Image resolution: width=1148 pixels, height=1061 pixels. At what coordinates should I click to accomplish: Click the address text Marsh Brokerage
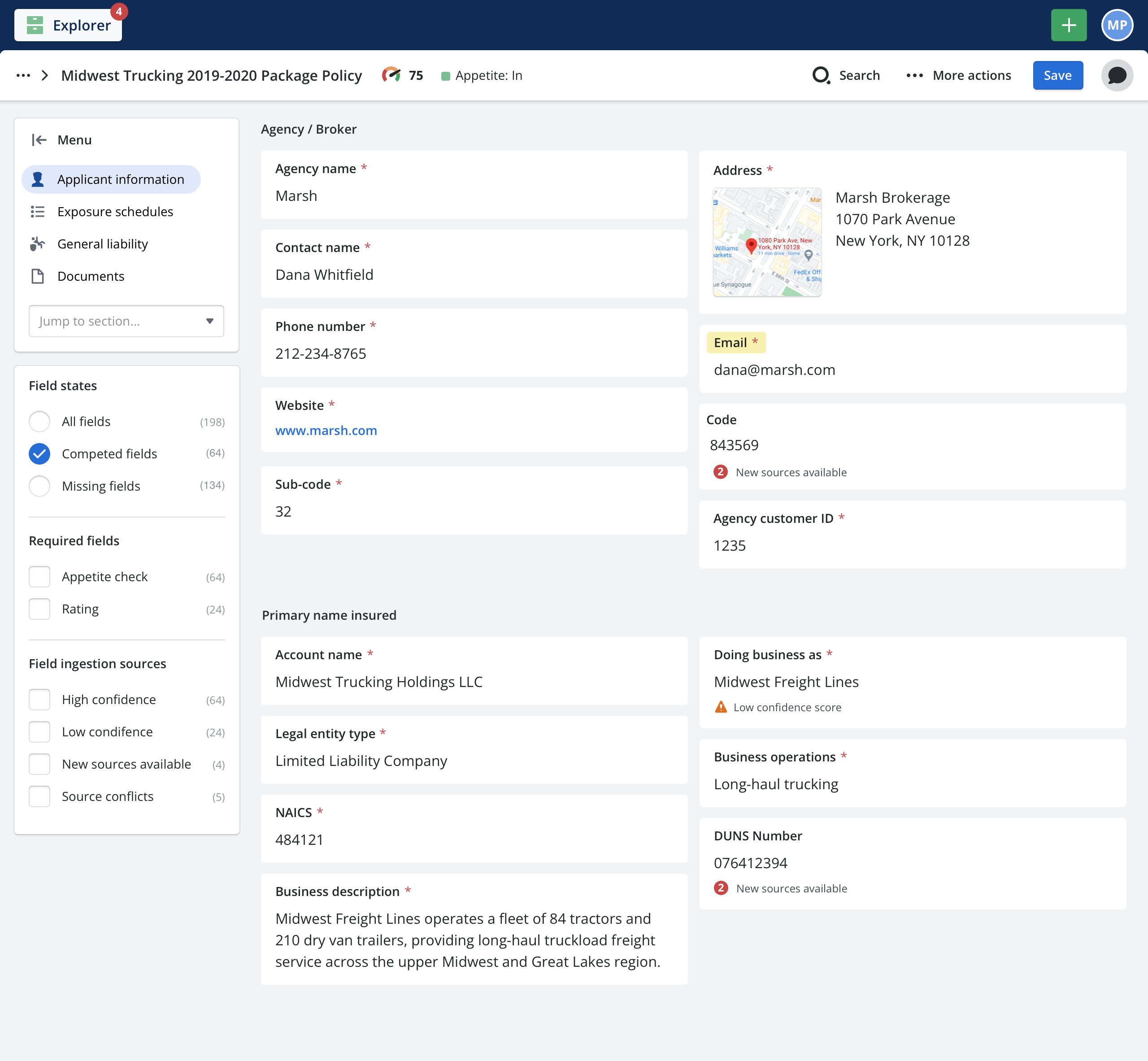tap(892, 197)
